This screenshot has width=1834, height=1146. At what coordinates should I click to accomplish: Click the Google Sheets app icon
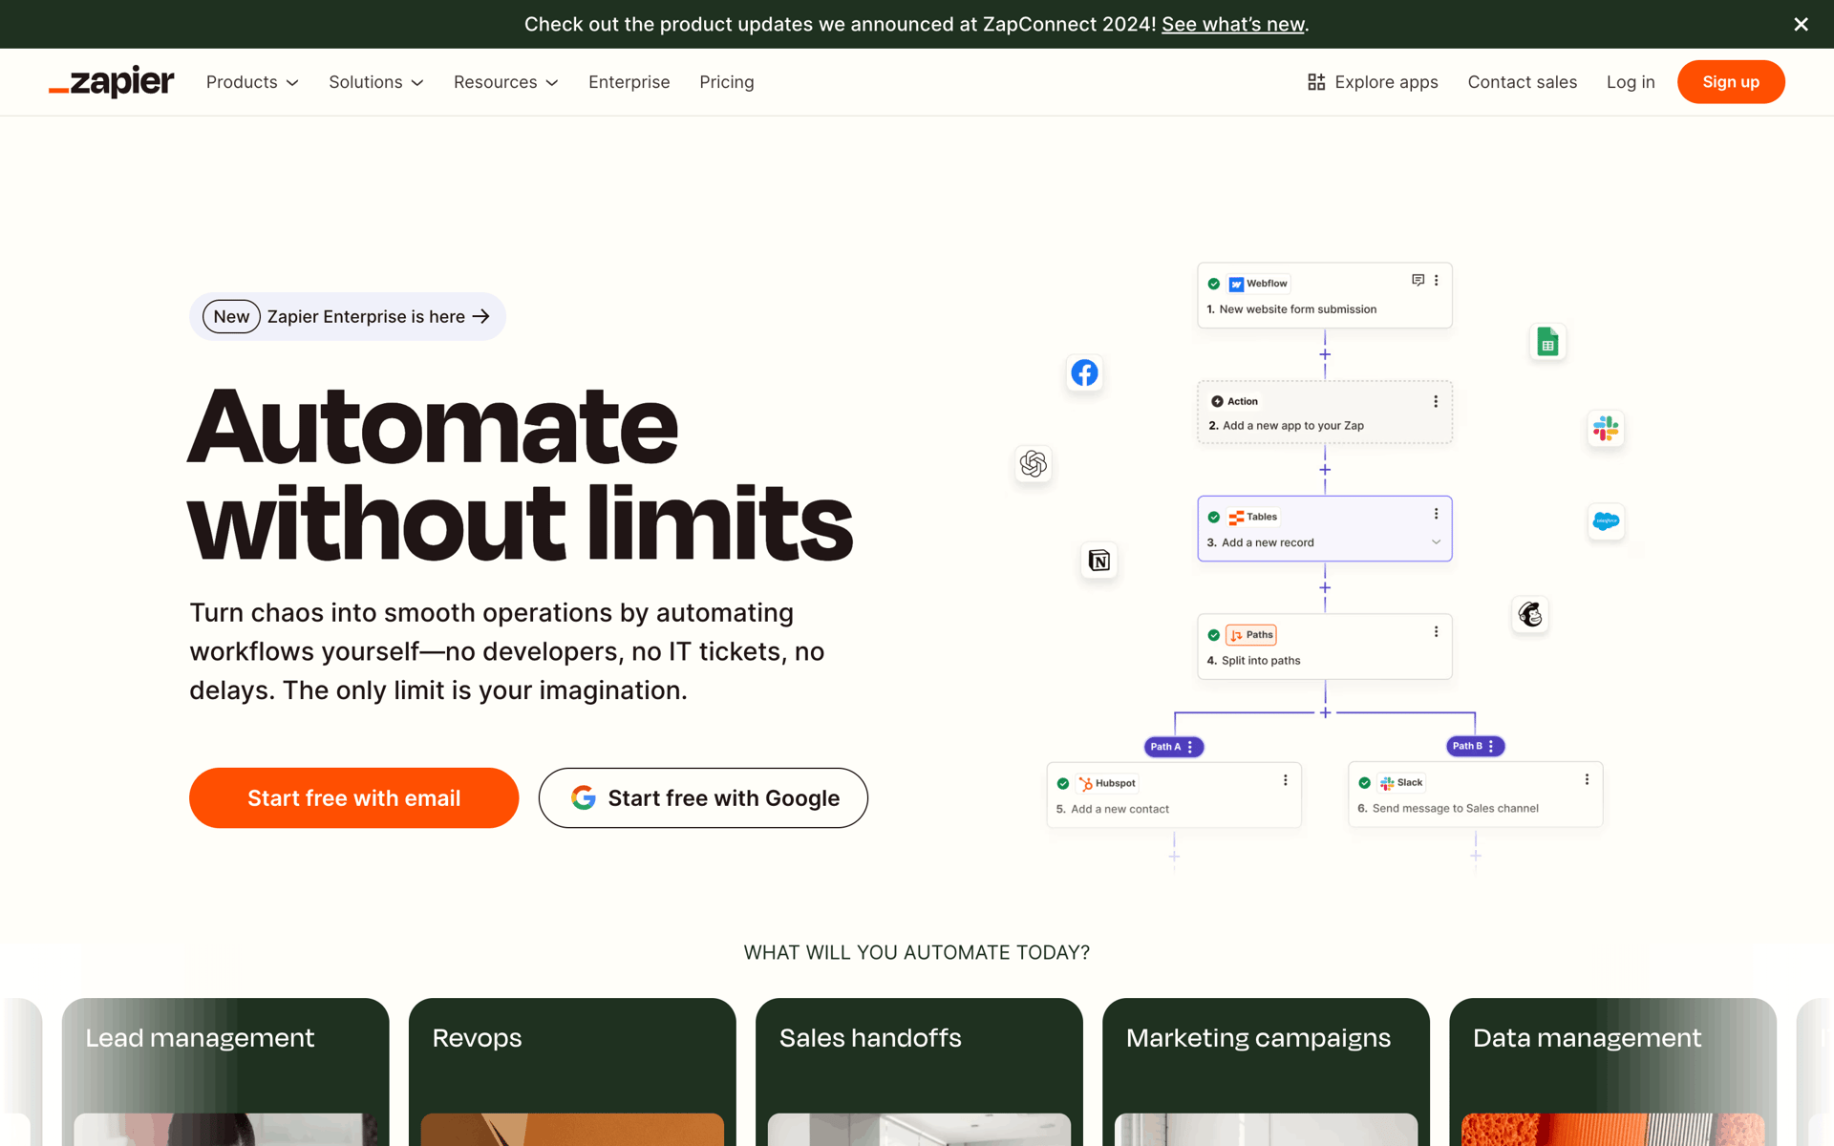coord(1548,342)
